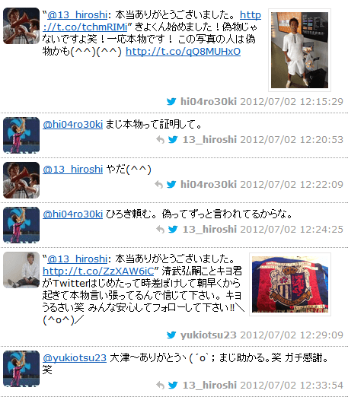Click the Twitter bird icon beside hi04ro30ki 12:15:29
The image size is (348, 400).
[171, 102]
